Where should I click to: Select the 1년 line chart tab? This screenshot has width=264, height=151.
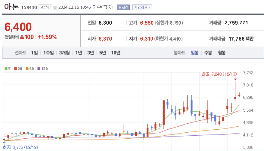pos(79,53)
